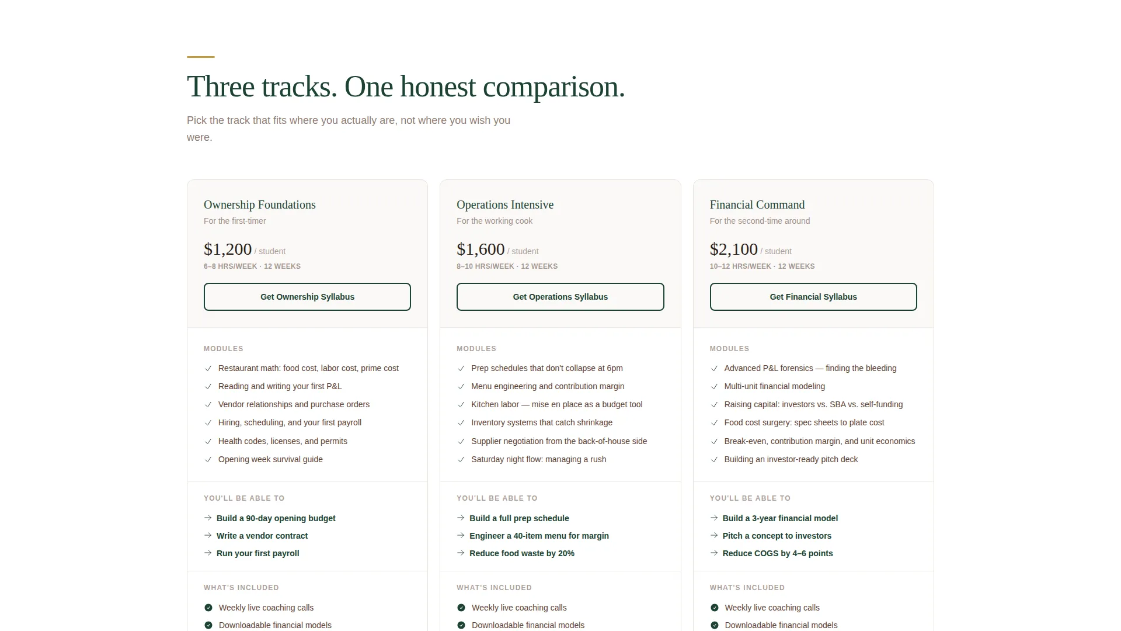
Task: Click Build a 3-year financial model outcome
Action: (x=780, y=518)
